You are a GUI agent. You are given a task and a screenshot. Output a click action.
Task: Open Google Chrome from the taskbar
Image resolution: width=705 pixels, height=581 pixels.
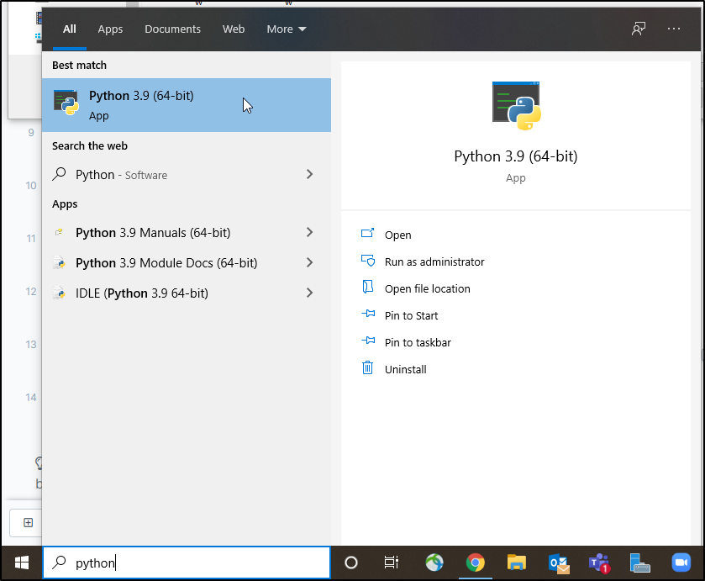[476, 563]
